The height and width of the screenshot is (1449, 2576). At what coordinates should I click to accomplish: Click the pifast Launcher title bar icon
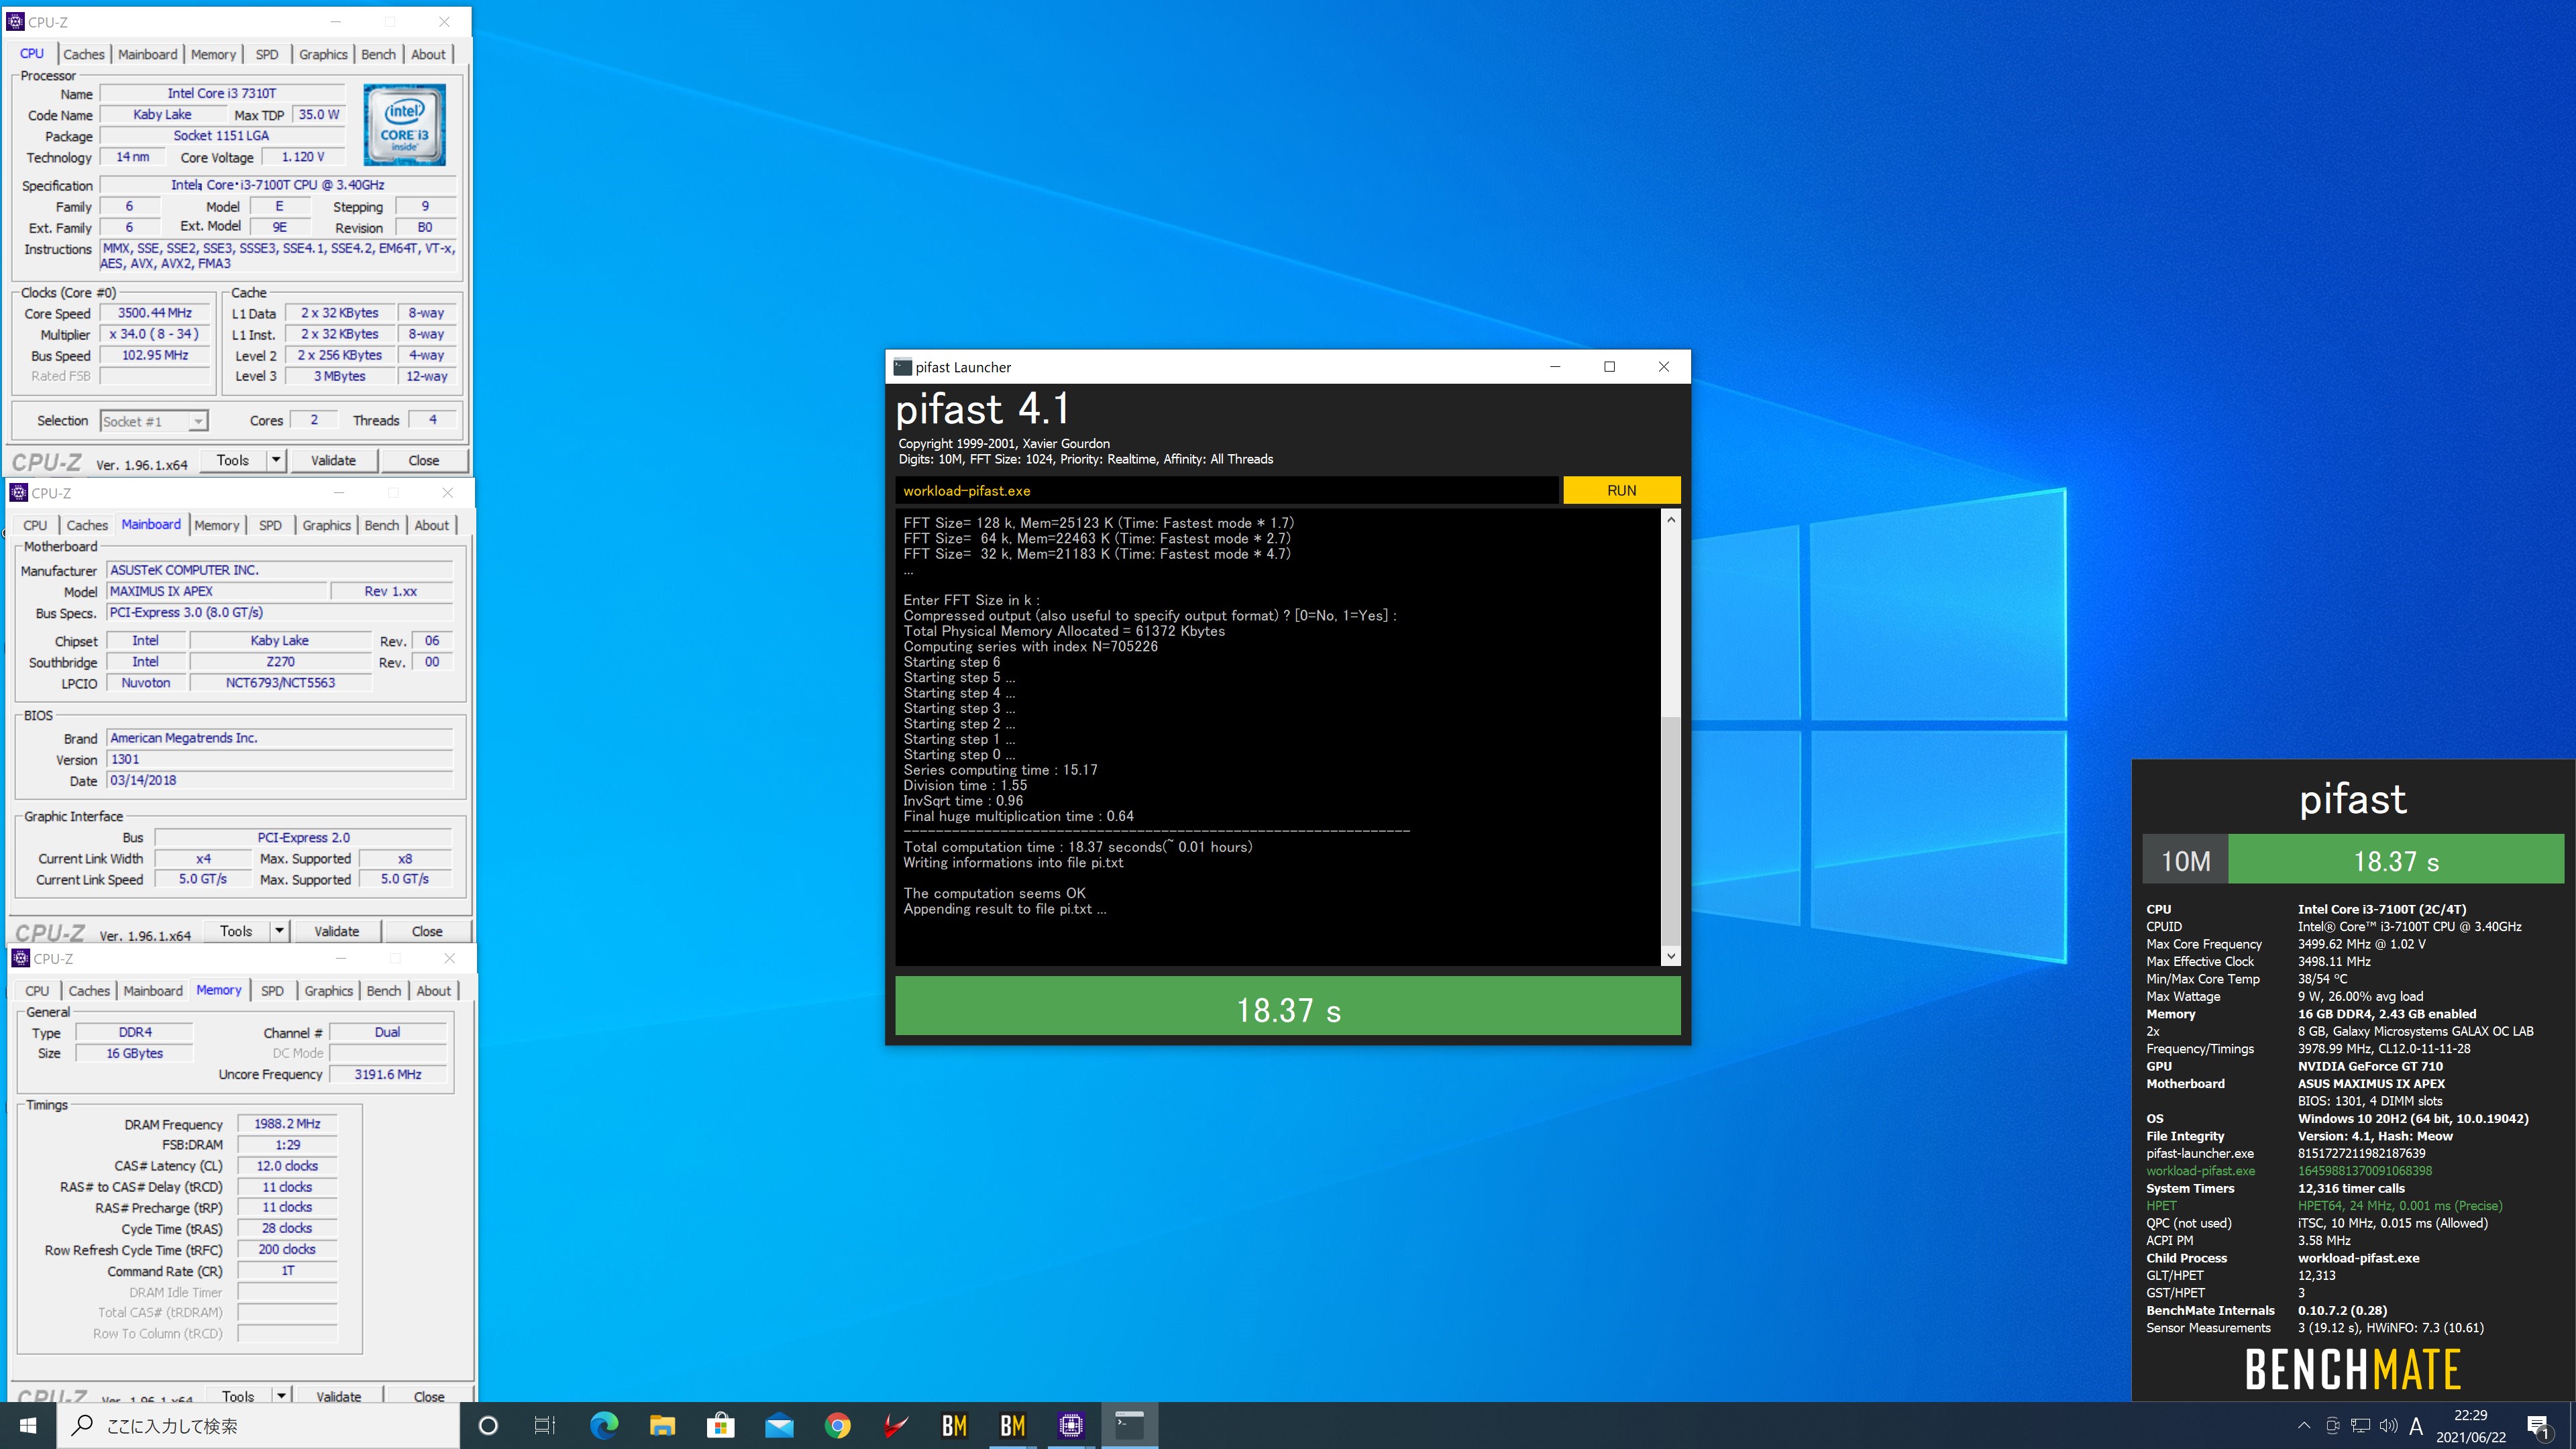(x=902, y=367)
